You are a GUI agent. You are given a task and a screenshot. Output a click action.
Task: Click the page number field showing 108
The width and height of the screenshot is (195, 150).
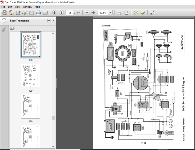point(69,13)
